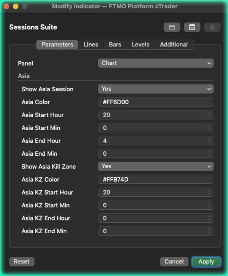The image size is (228, 276).
Task: Click the Cancel button
Action: click(174, 262)
